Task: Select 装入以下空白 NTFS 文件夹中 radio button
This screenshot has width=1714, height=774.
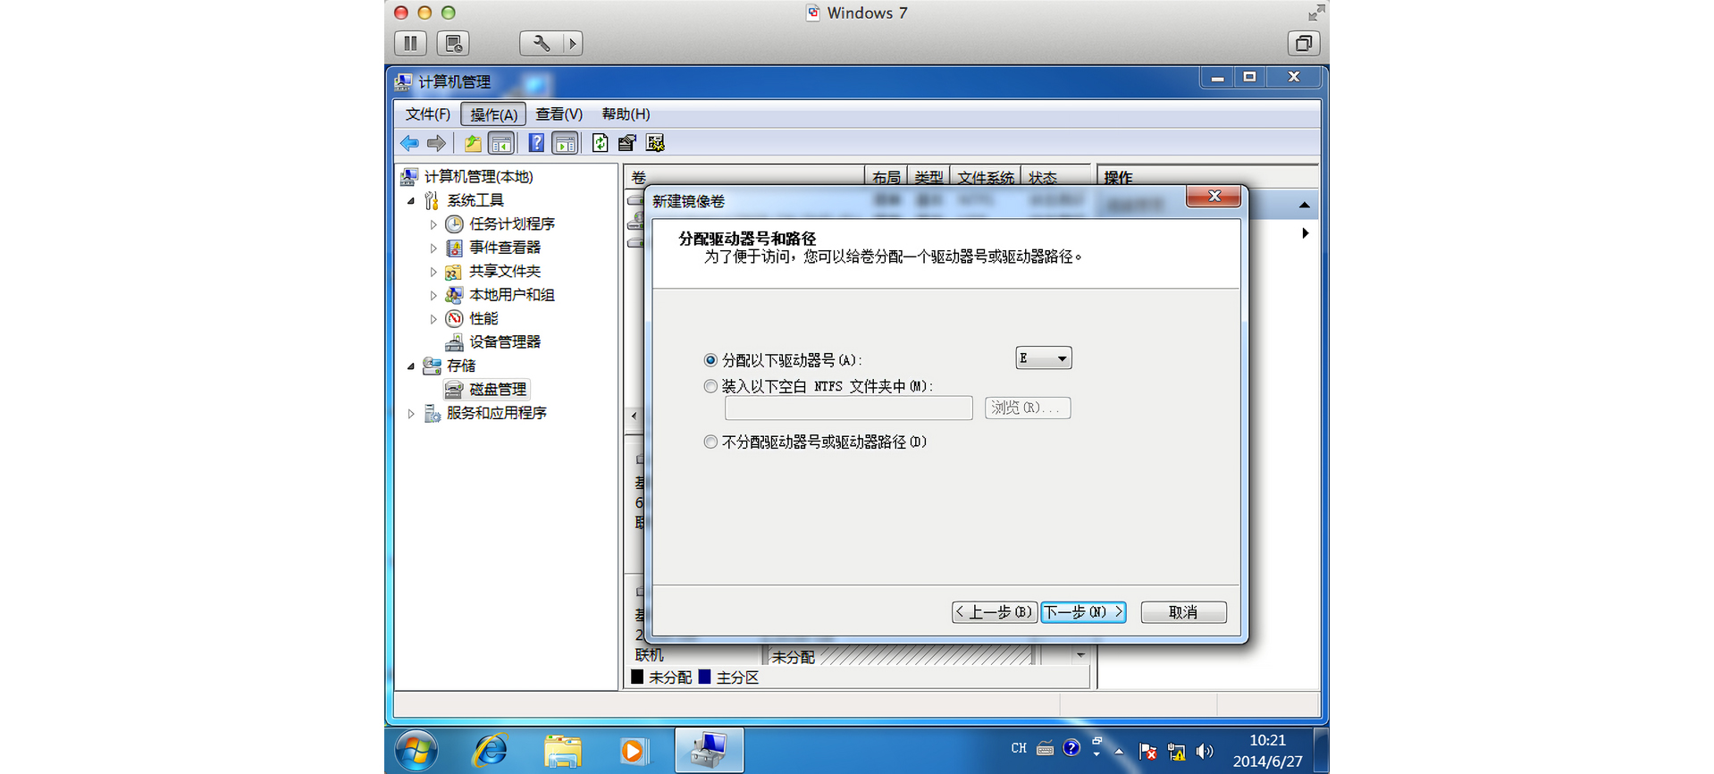Action: point(710,386)
